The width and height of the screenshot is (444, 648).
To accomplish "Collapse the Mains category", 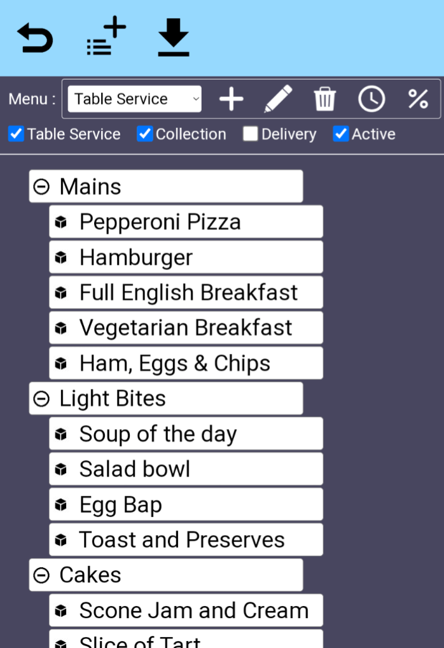I will pyautogui.click(x=41, y=187).
